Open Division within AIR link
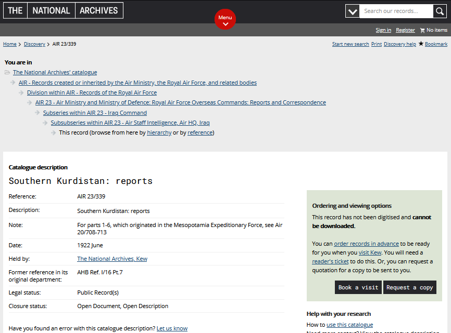The height and width of the screenshot is (333, 451). 92,92
